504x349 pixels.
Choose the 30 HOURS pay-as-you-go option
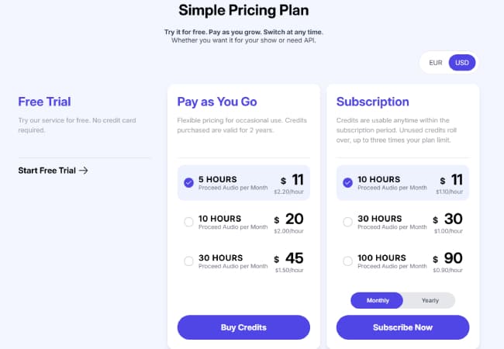click(189, 261)
